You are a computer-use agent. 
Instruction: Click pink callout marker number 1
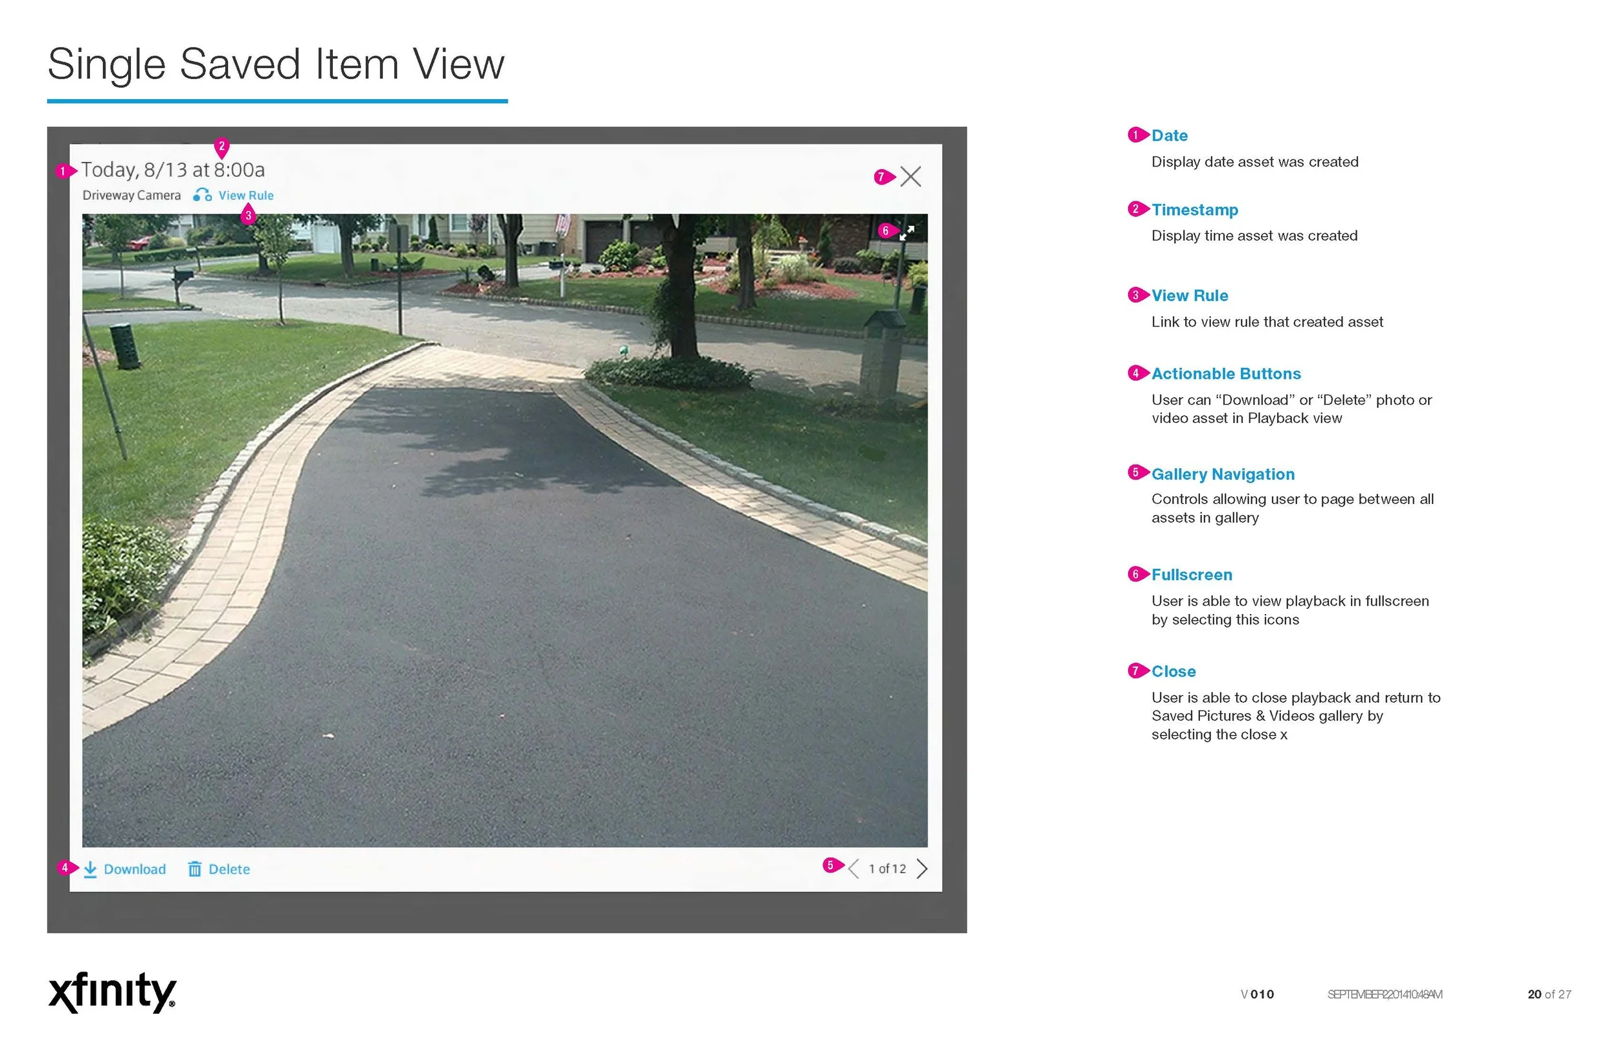63,172
